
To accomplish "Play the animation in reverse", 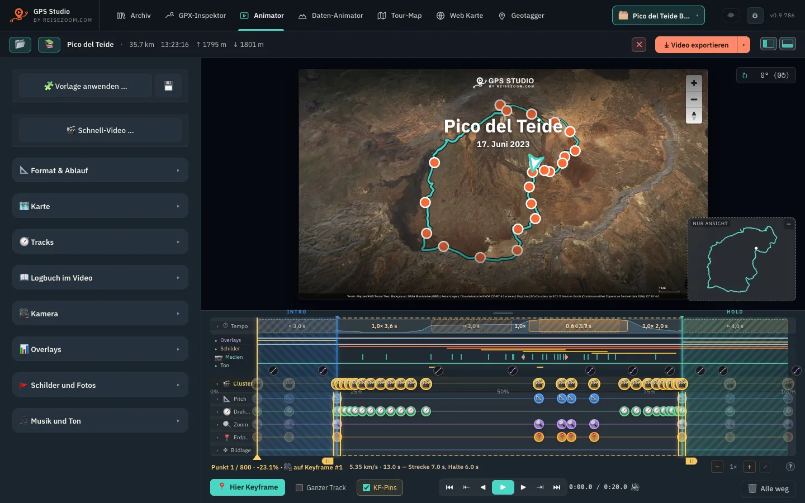I will click(x=483, y=487).
